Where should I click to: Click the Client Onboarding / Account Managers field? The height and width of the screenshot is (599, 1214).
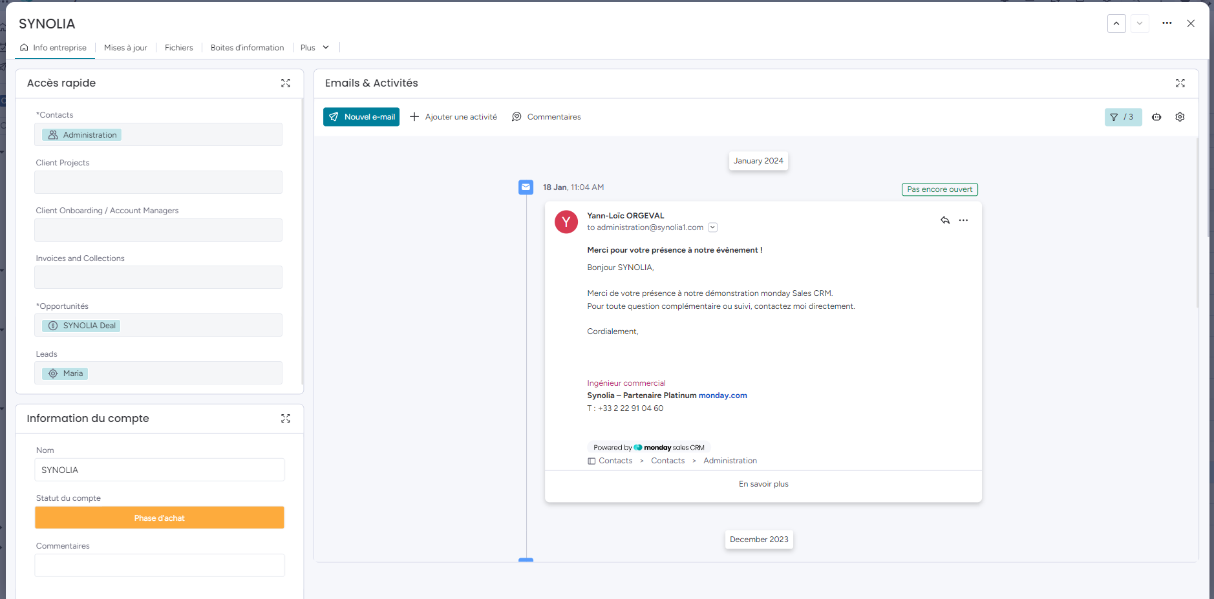coord(158,230)
